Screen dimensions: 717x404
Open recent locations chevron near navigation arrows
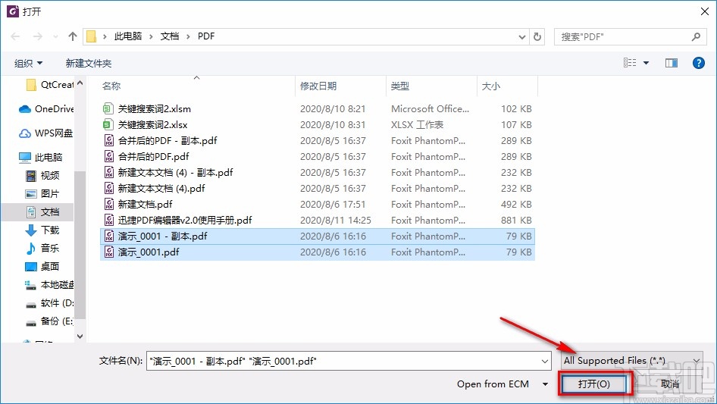(x=55, y=36)
